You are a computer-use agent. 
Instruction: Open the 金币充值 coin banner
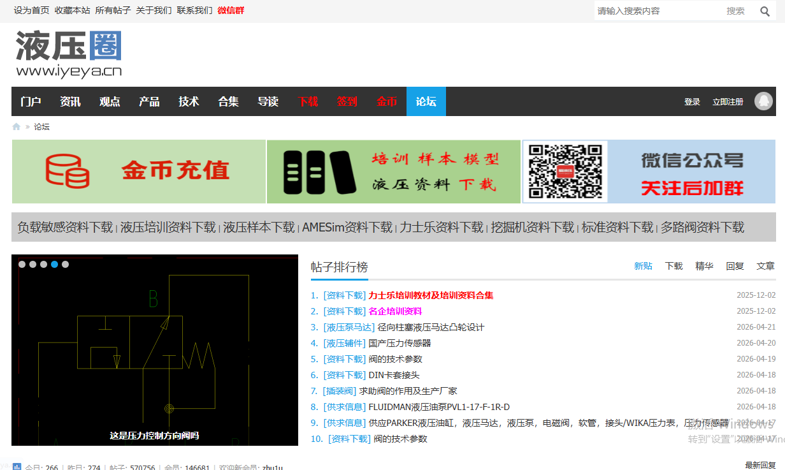pos(139,172)
